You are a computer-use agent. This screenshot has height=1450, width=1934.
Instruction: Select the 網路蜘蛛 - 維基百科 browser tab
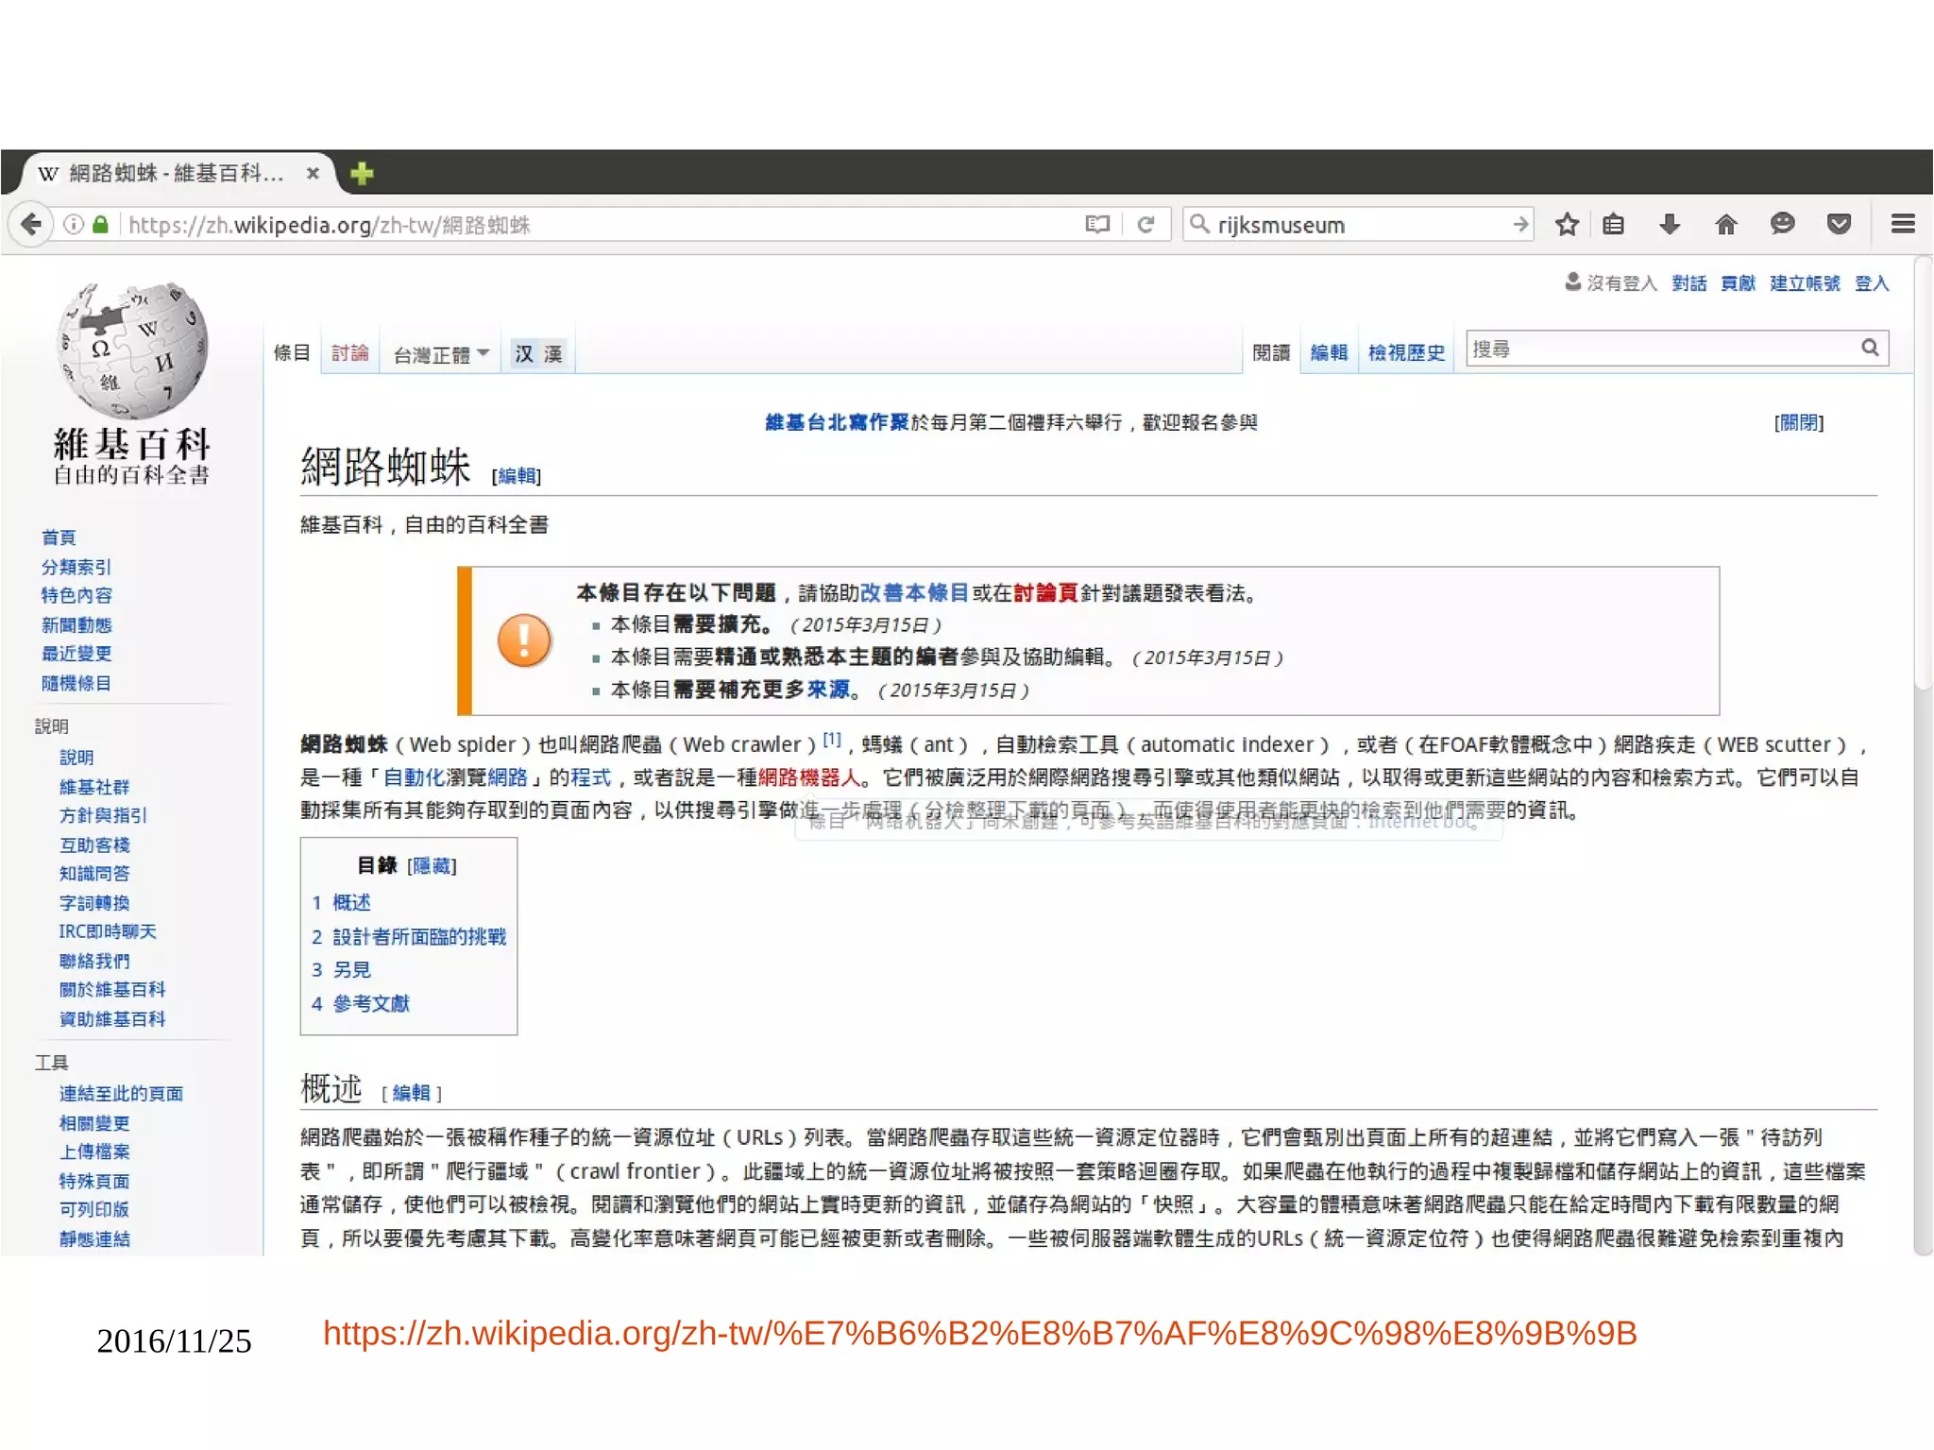(x=175, y=174)
